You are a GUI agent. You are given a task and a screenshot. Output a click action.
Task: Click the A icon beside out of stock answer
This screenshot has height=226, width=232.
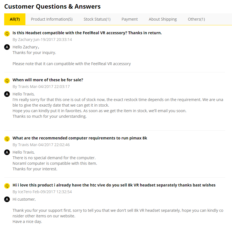[x=7, y=94]
